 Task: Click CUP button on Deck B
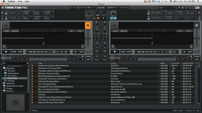pyautogui.click(x=129, y=52)
